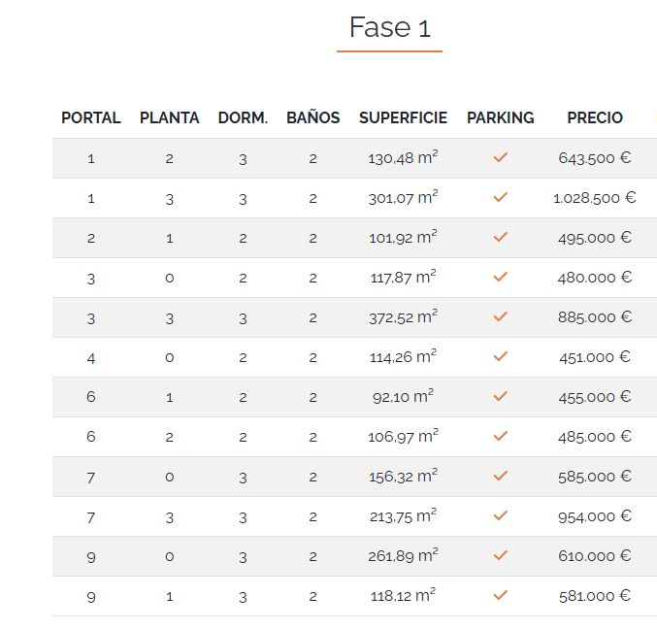
Task: Click parking checkmark in the 451.000 € row
Action: (x=501, y=356)
